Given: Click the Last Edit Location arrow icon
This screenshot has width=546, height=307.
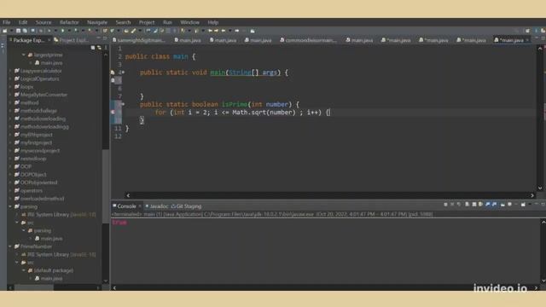Looking at the screenshot, I should [x=210, y=31].
